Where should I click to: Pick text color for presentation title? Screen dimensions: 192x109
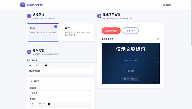pos(46,65)
